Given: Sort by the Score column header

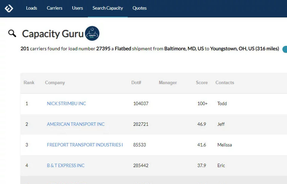Looking at the screenshot, I should click(202, 82).
